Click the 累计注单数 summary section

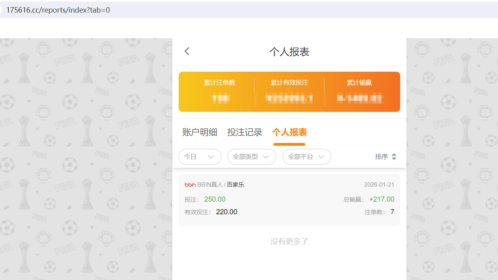click(x=220, y=91)
